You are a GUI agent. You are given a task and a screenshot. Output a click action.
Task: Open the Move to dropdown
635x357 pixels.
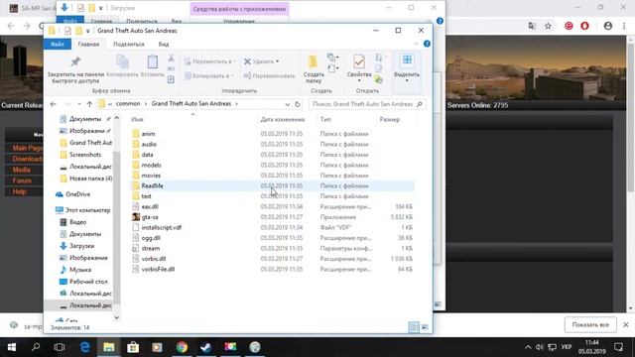(x=209, y=61)
